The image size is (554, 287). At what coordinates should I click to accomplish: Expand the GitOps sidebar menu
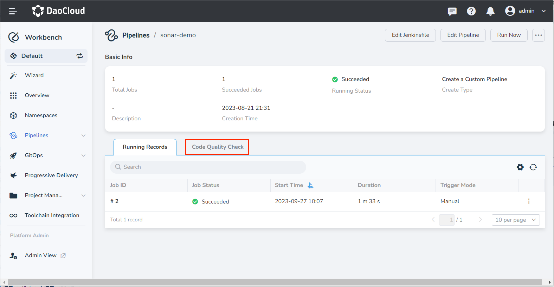coord(83,155)
